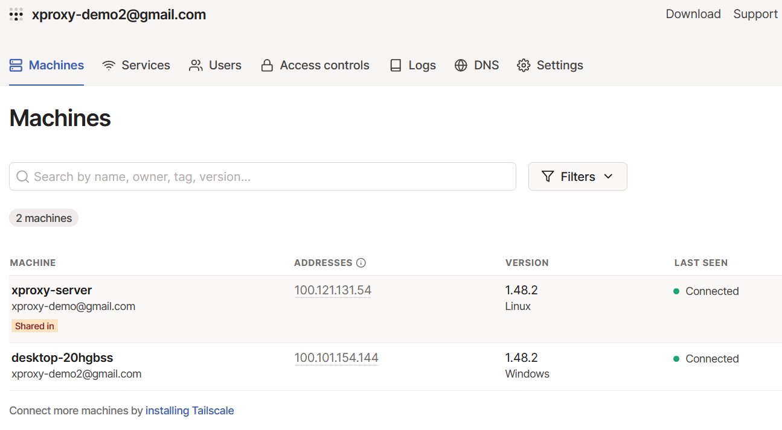Click the Shared in badge
Image resolution: width=782 pixels, height=430 pixels.
pyautogui.click(x=34, y=326)
